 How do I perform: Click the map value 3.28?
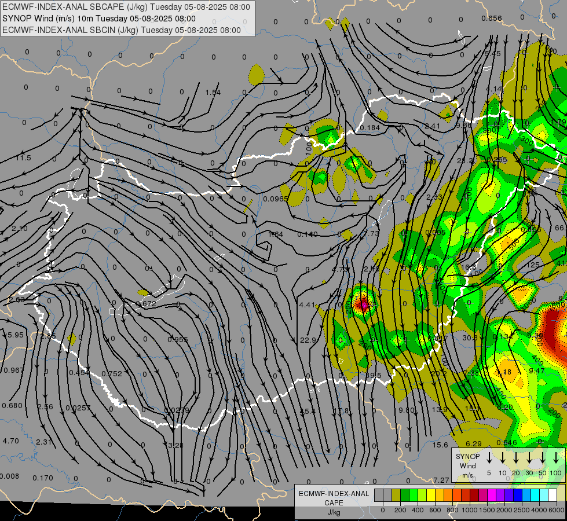pyautogui.click(x=175, y=445)
